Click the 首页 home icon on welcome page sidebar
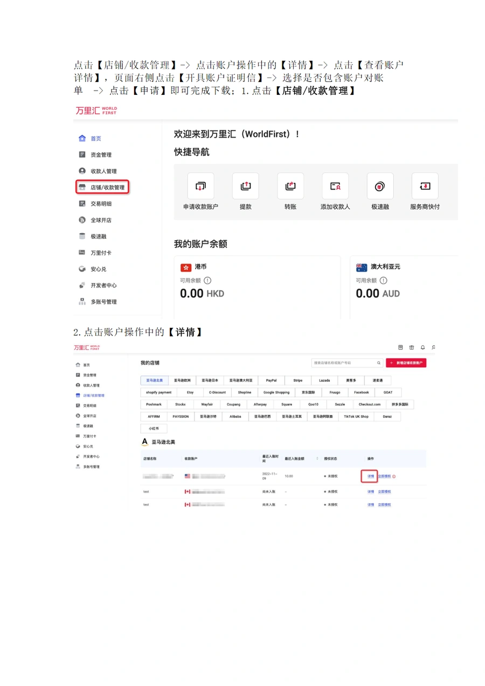The image size is (485, 686). 82,138
